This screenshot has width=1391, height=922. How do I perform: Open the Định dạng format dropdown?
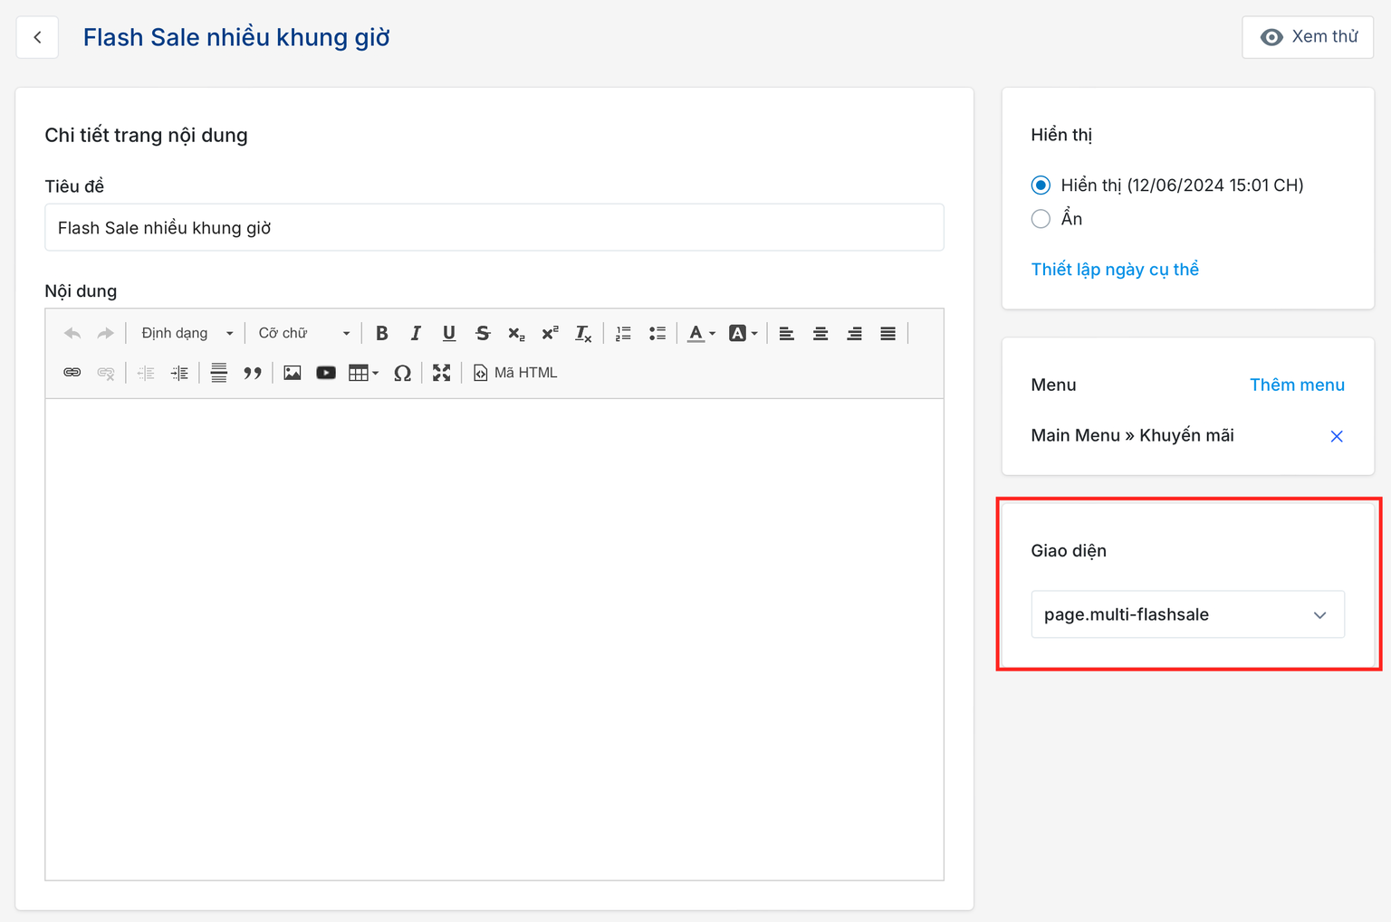pyautogui.click(x=187, y=334)
